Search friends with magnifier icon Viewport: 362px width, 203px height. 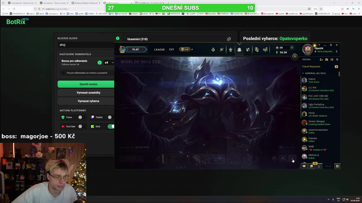[x=337, y=59]
